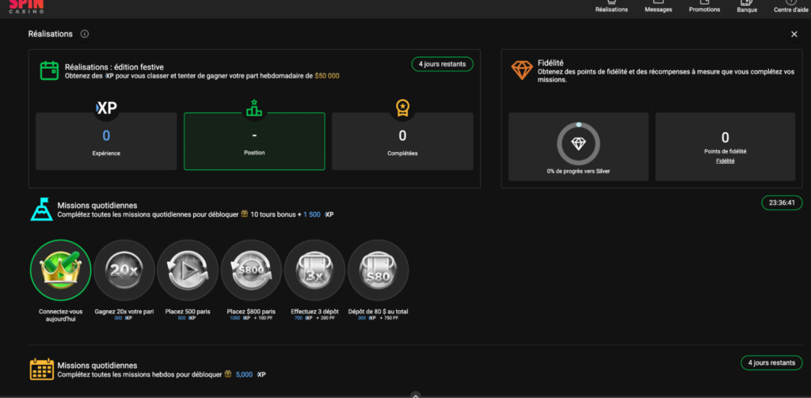Click the Spin Casino logo
The width and height of the screenshot is (811, 398).
(x=22, y=7)
